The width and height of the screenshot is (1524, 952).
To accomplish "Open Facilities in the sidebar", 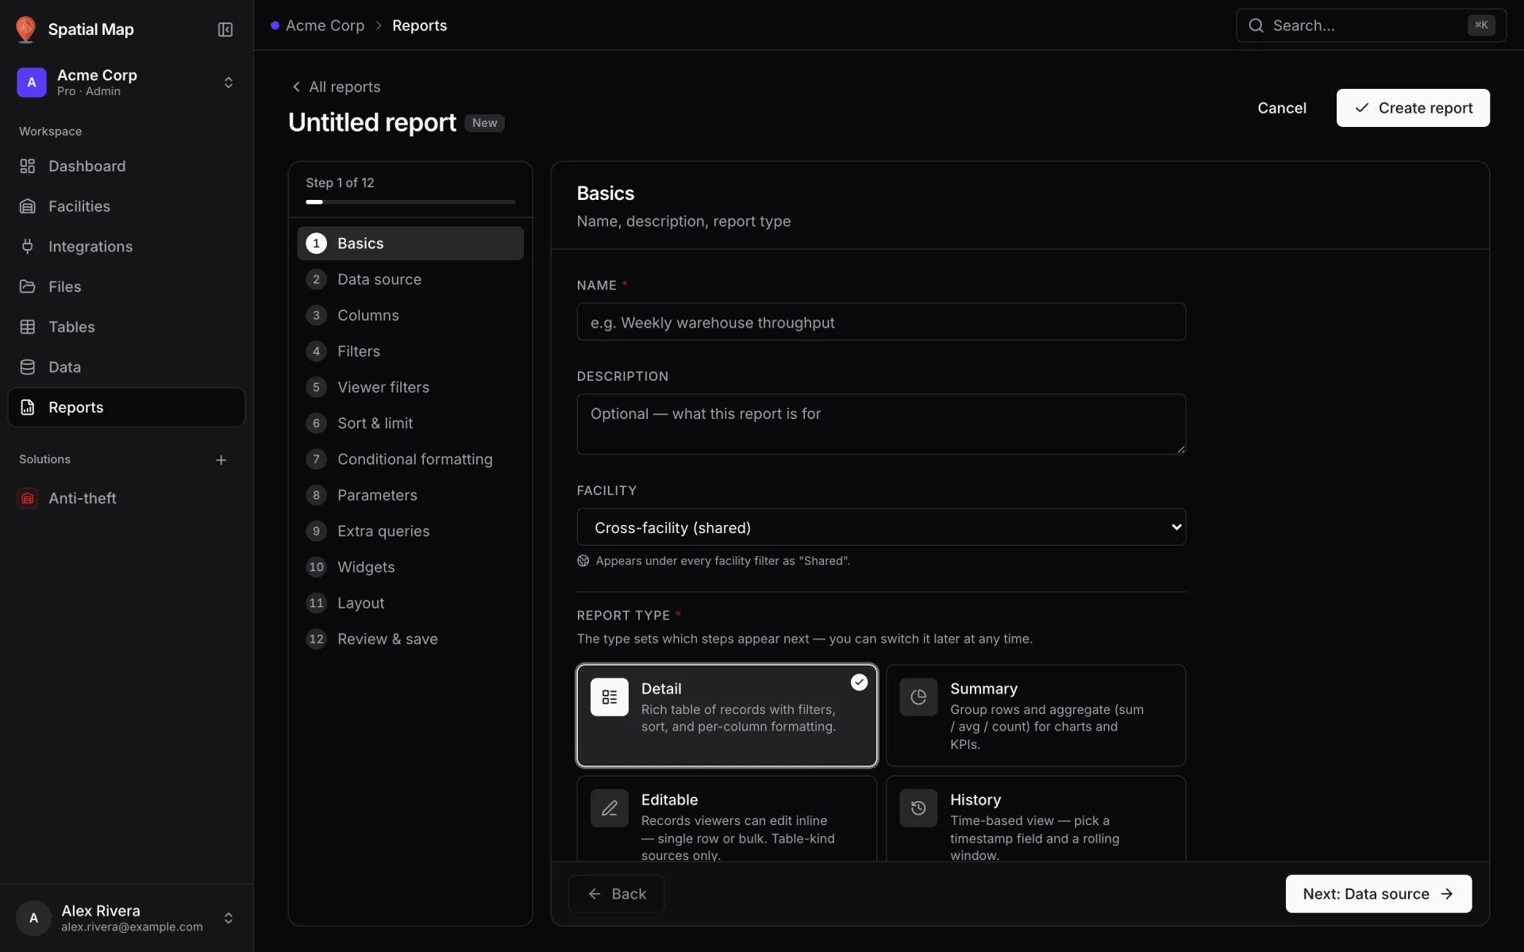I will click(127, 206).
